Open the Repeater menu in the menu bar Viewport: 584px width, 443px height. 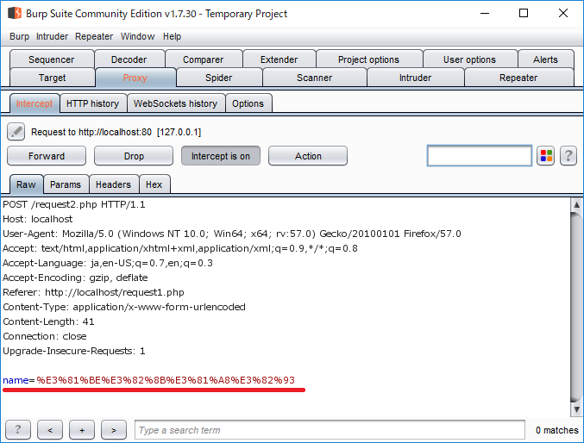click(x=94, y=36)
